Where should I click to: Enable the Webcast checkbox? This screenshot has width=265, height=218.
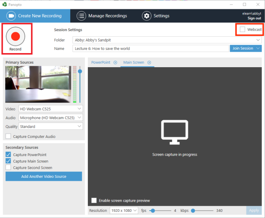[242, 29]
